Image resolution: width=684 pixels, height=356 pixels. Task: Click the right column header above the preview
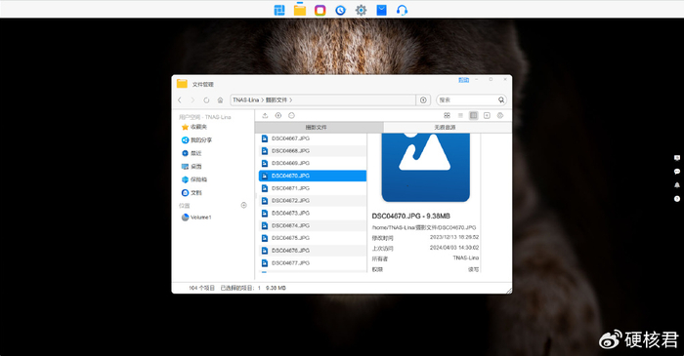coord(448,128)
